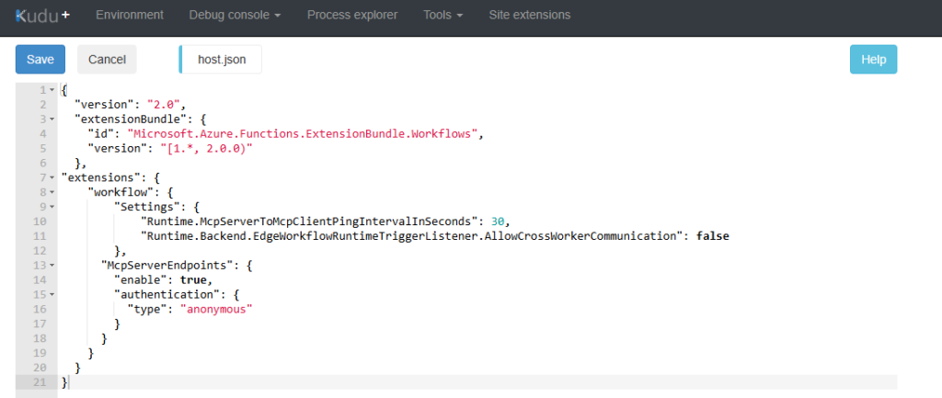Screen dimensions: 942x398
Task: Cancel editing the file
Action: click(x=107, y=59)
